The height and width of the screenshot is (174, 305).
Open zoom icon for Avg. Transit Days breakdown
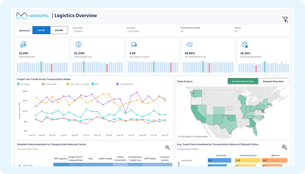click(x=284, y=147)
